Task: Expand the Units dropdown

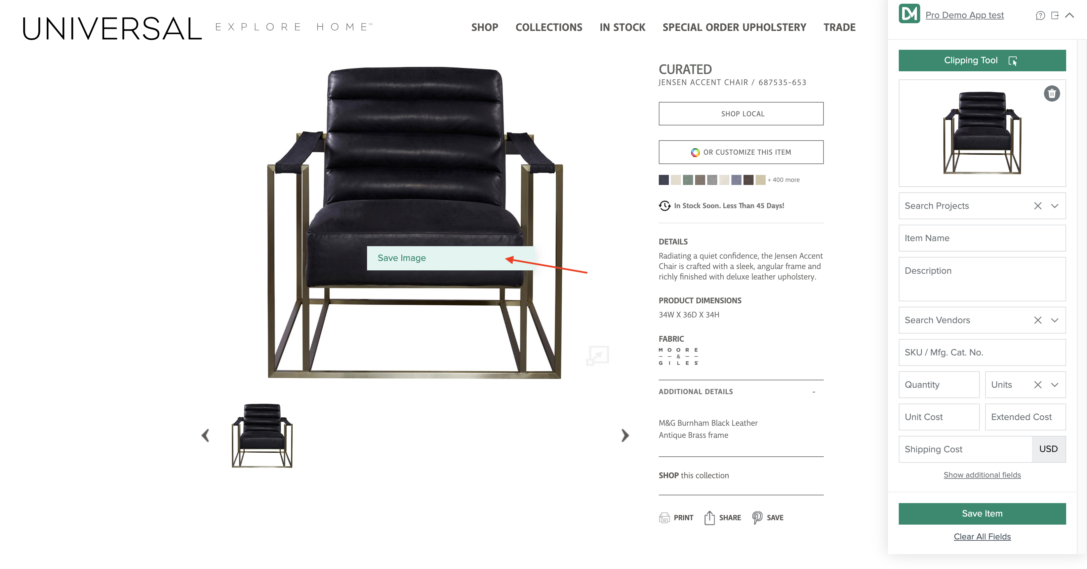Action: pyautogui.click(x=1054, y=385)
